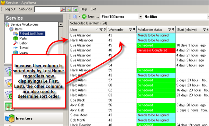The image size is (209, 126).
Task: Click the Inventory boxes icon
Action: (10, 118)
